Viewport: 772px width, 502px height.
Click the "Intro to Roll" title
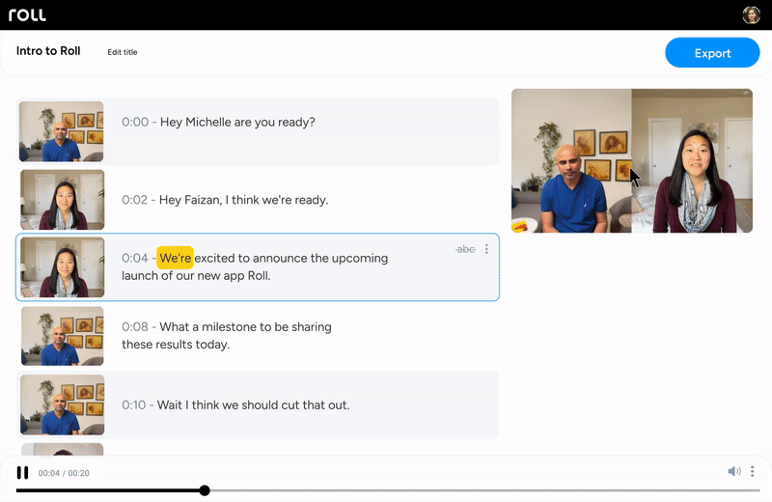coord(48,51)
